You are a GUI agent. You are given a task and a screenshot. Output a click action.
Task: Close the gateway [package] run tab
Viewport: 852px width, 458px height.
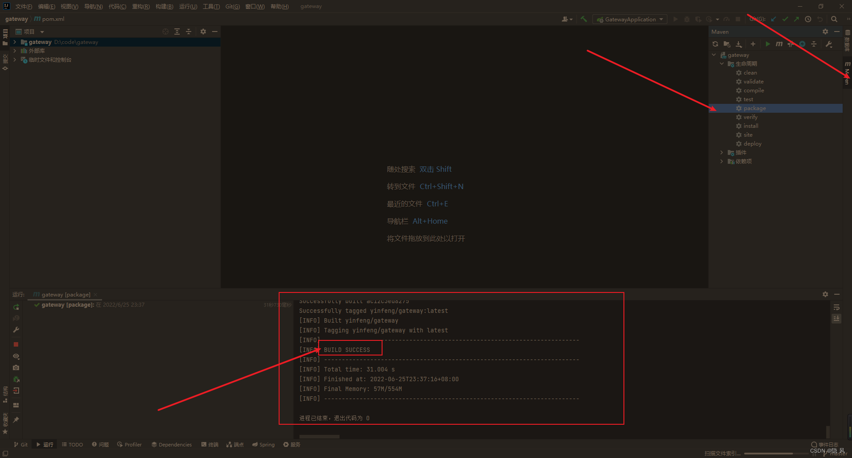pos(95,295)
